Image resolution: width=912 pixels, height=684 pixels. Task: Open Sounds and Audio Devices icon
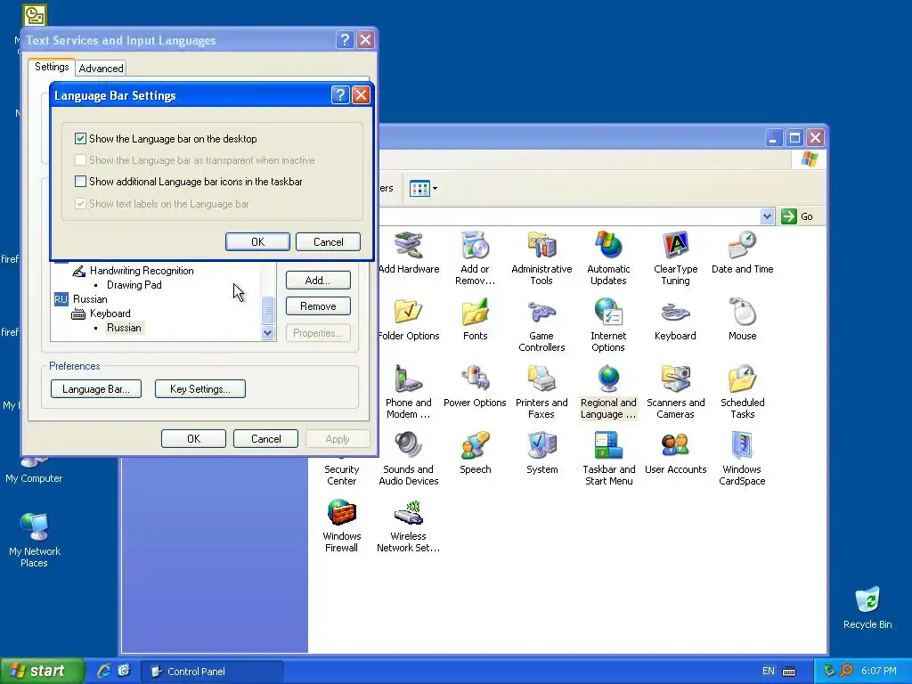[408, 459]
